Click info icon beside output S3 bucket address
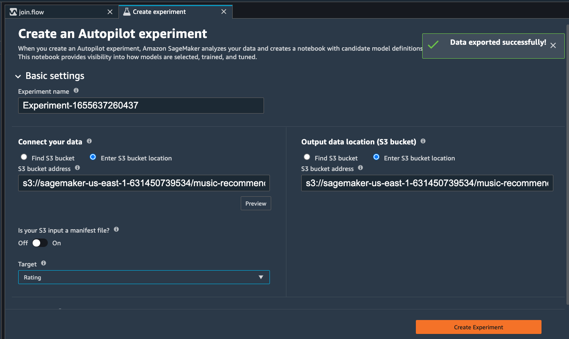 pos(360,168)
